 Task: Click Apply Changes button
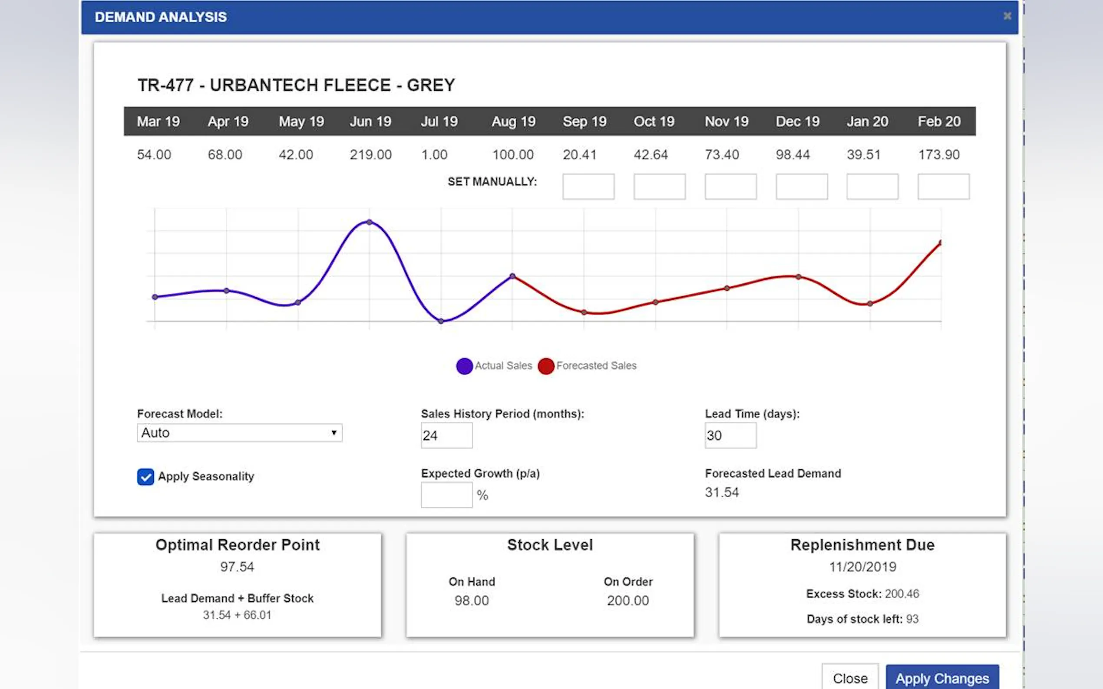tap(942, 678)
